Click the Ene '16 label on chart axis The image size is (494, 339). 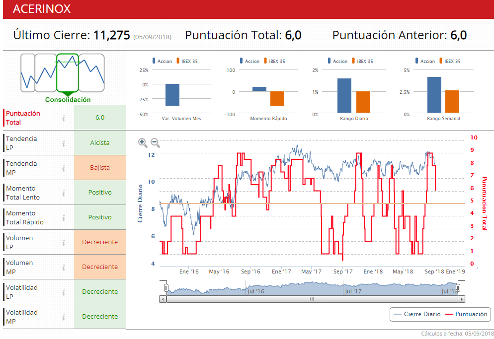click(x=189, y=271)
